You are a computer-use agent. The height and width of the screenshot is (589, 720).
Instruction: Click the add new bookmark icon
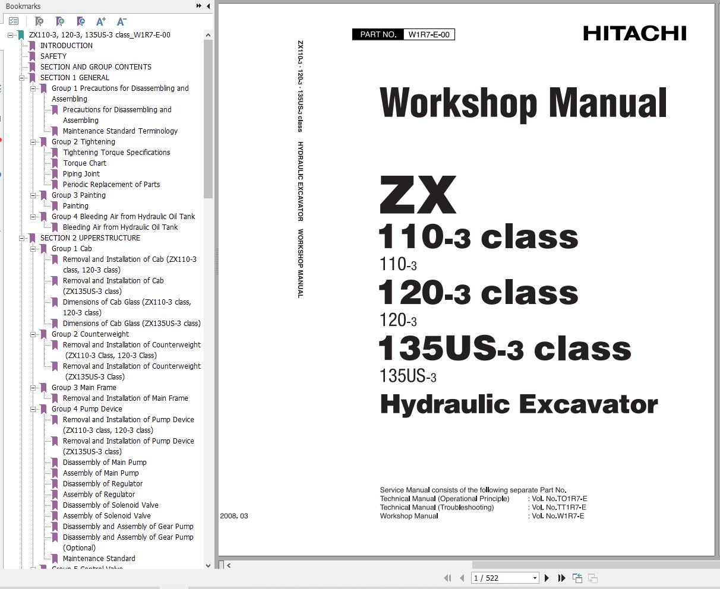pyautogui.click(x=60, y=21)
